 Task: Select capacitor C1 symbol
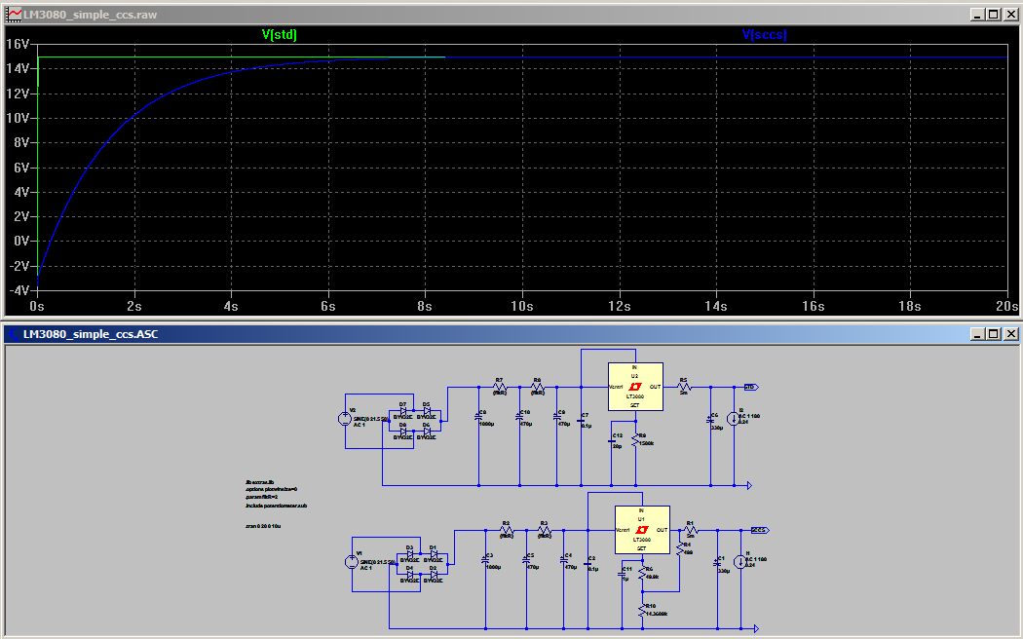tap(718, 564)
